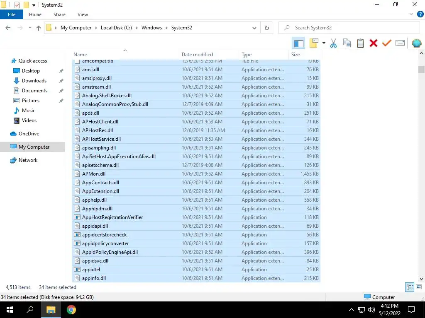Select Network in the navigation pane
Viewport: 425px width, 318px height.
(x=28, y=160)
